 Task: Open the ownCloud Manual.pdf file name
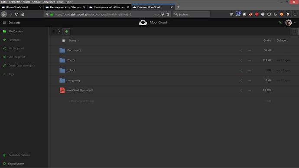[x=80, y=90]
